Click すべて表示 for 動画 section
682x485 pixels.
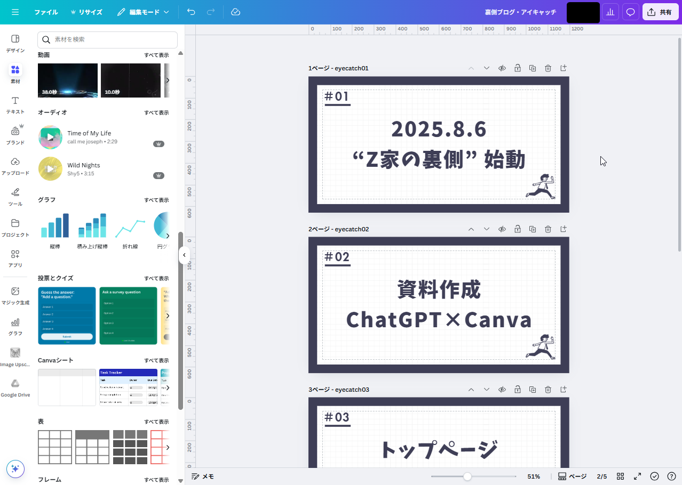(x=156, y=55)
